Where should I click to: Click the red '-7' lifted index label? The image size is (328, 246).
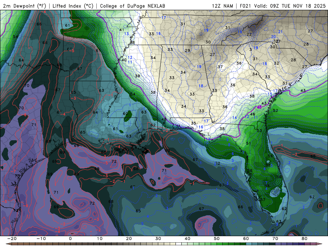[x=13, y=171]
